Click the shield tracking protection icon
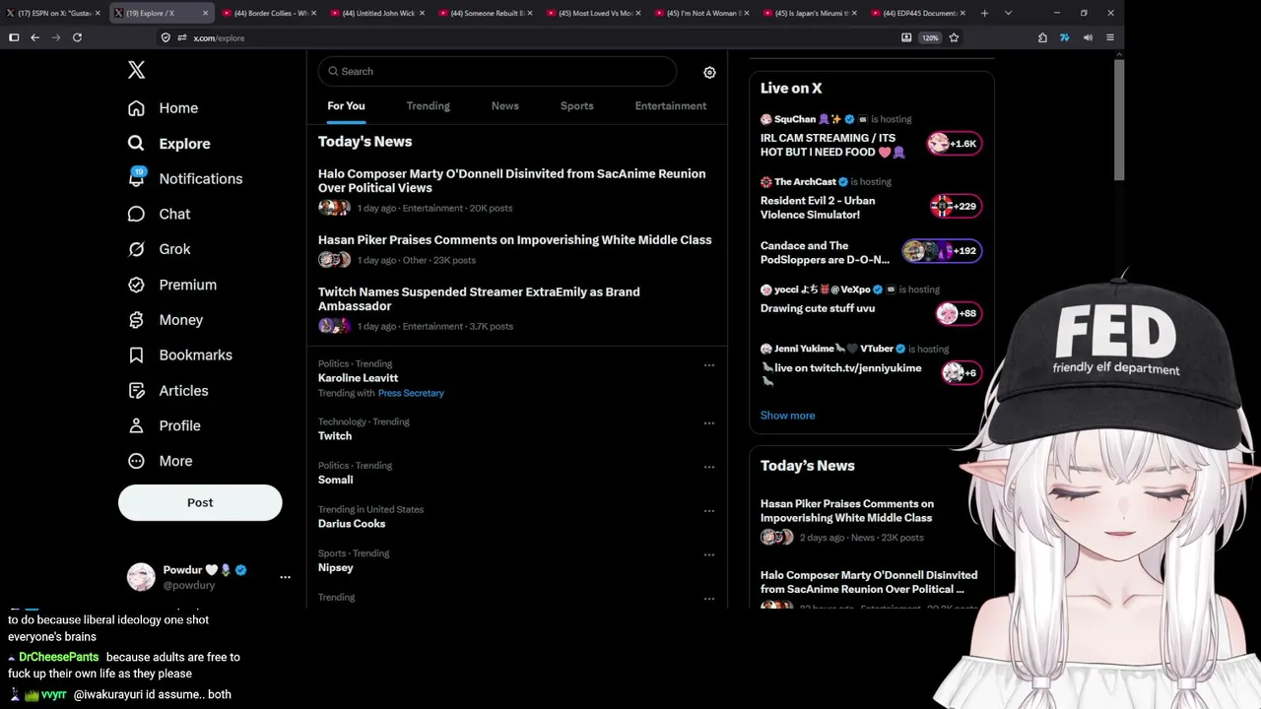 [x=166, y=37]
